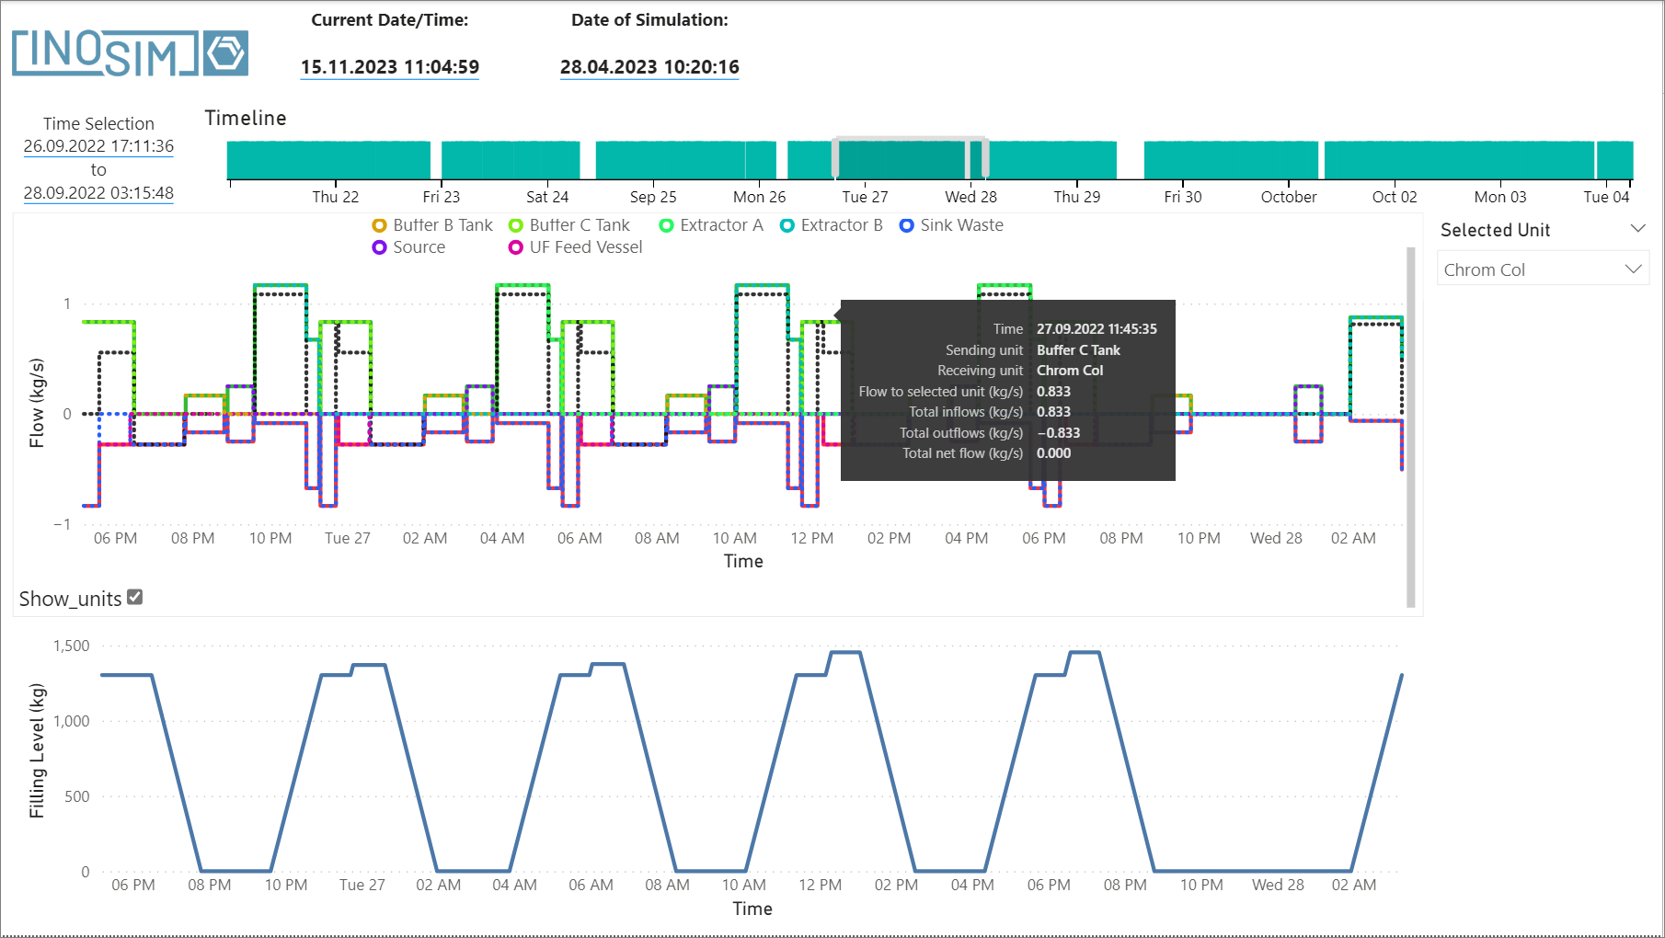Select the UF Feed Vessel legend marker
The width and height of the screenshot is (1665, 938).
click(515, 246)
